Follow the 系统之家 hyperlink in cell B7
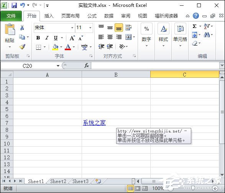This screenshot has height=193, width=225. click(94, 123)
